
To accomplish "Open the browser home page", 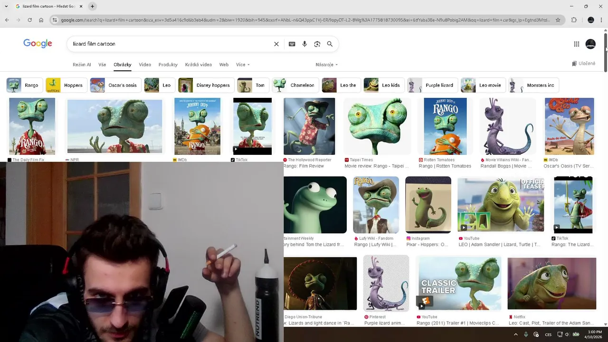I will coord(41,20).
